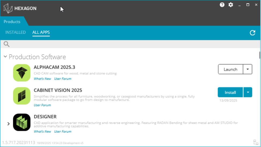
Task: Open the dropdown arrow beside Launch
Action: pyautogui.click(x=248, y=69)
